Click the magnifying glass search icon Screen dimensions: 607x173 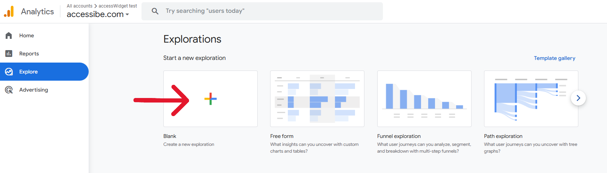(x=155, y=11)
